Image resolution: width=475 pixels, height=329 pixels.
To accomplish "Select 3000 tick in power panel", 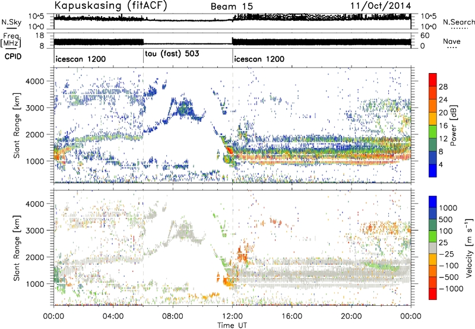I will click(34, 108).
